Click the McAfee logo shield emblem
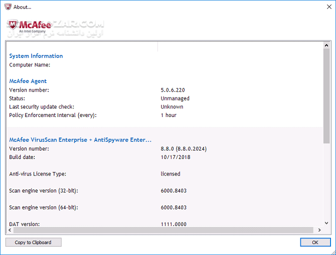The width and height of the screenshot is (336, 255). pos(13,25)
